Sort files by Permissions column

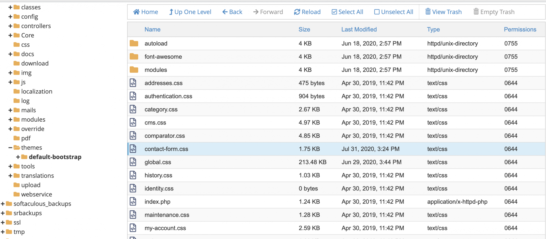520,29
